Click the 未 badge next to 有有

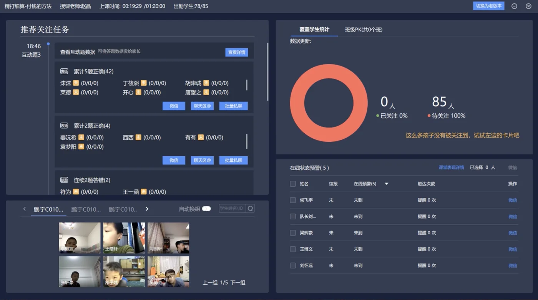click(201, 137)
